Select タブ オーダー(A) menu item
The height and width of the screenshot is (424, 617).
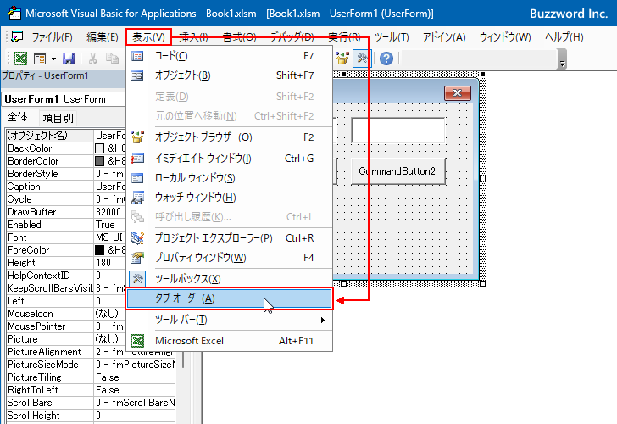(230, 298)
